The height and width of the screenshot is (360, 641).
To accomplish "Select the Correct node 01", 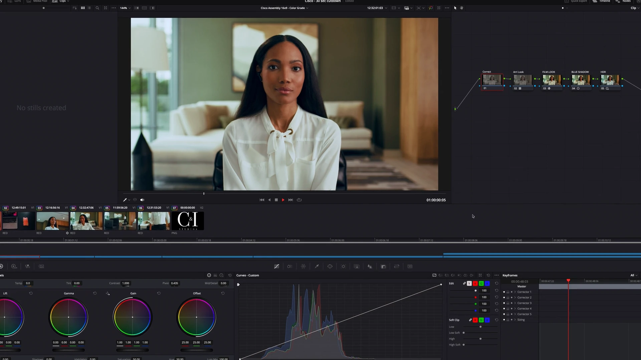I will (x=492, y=82).
